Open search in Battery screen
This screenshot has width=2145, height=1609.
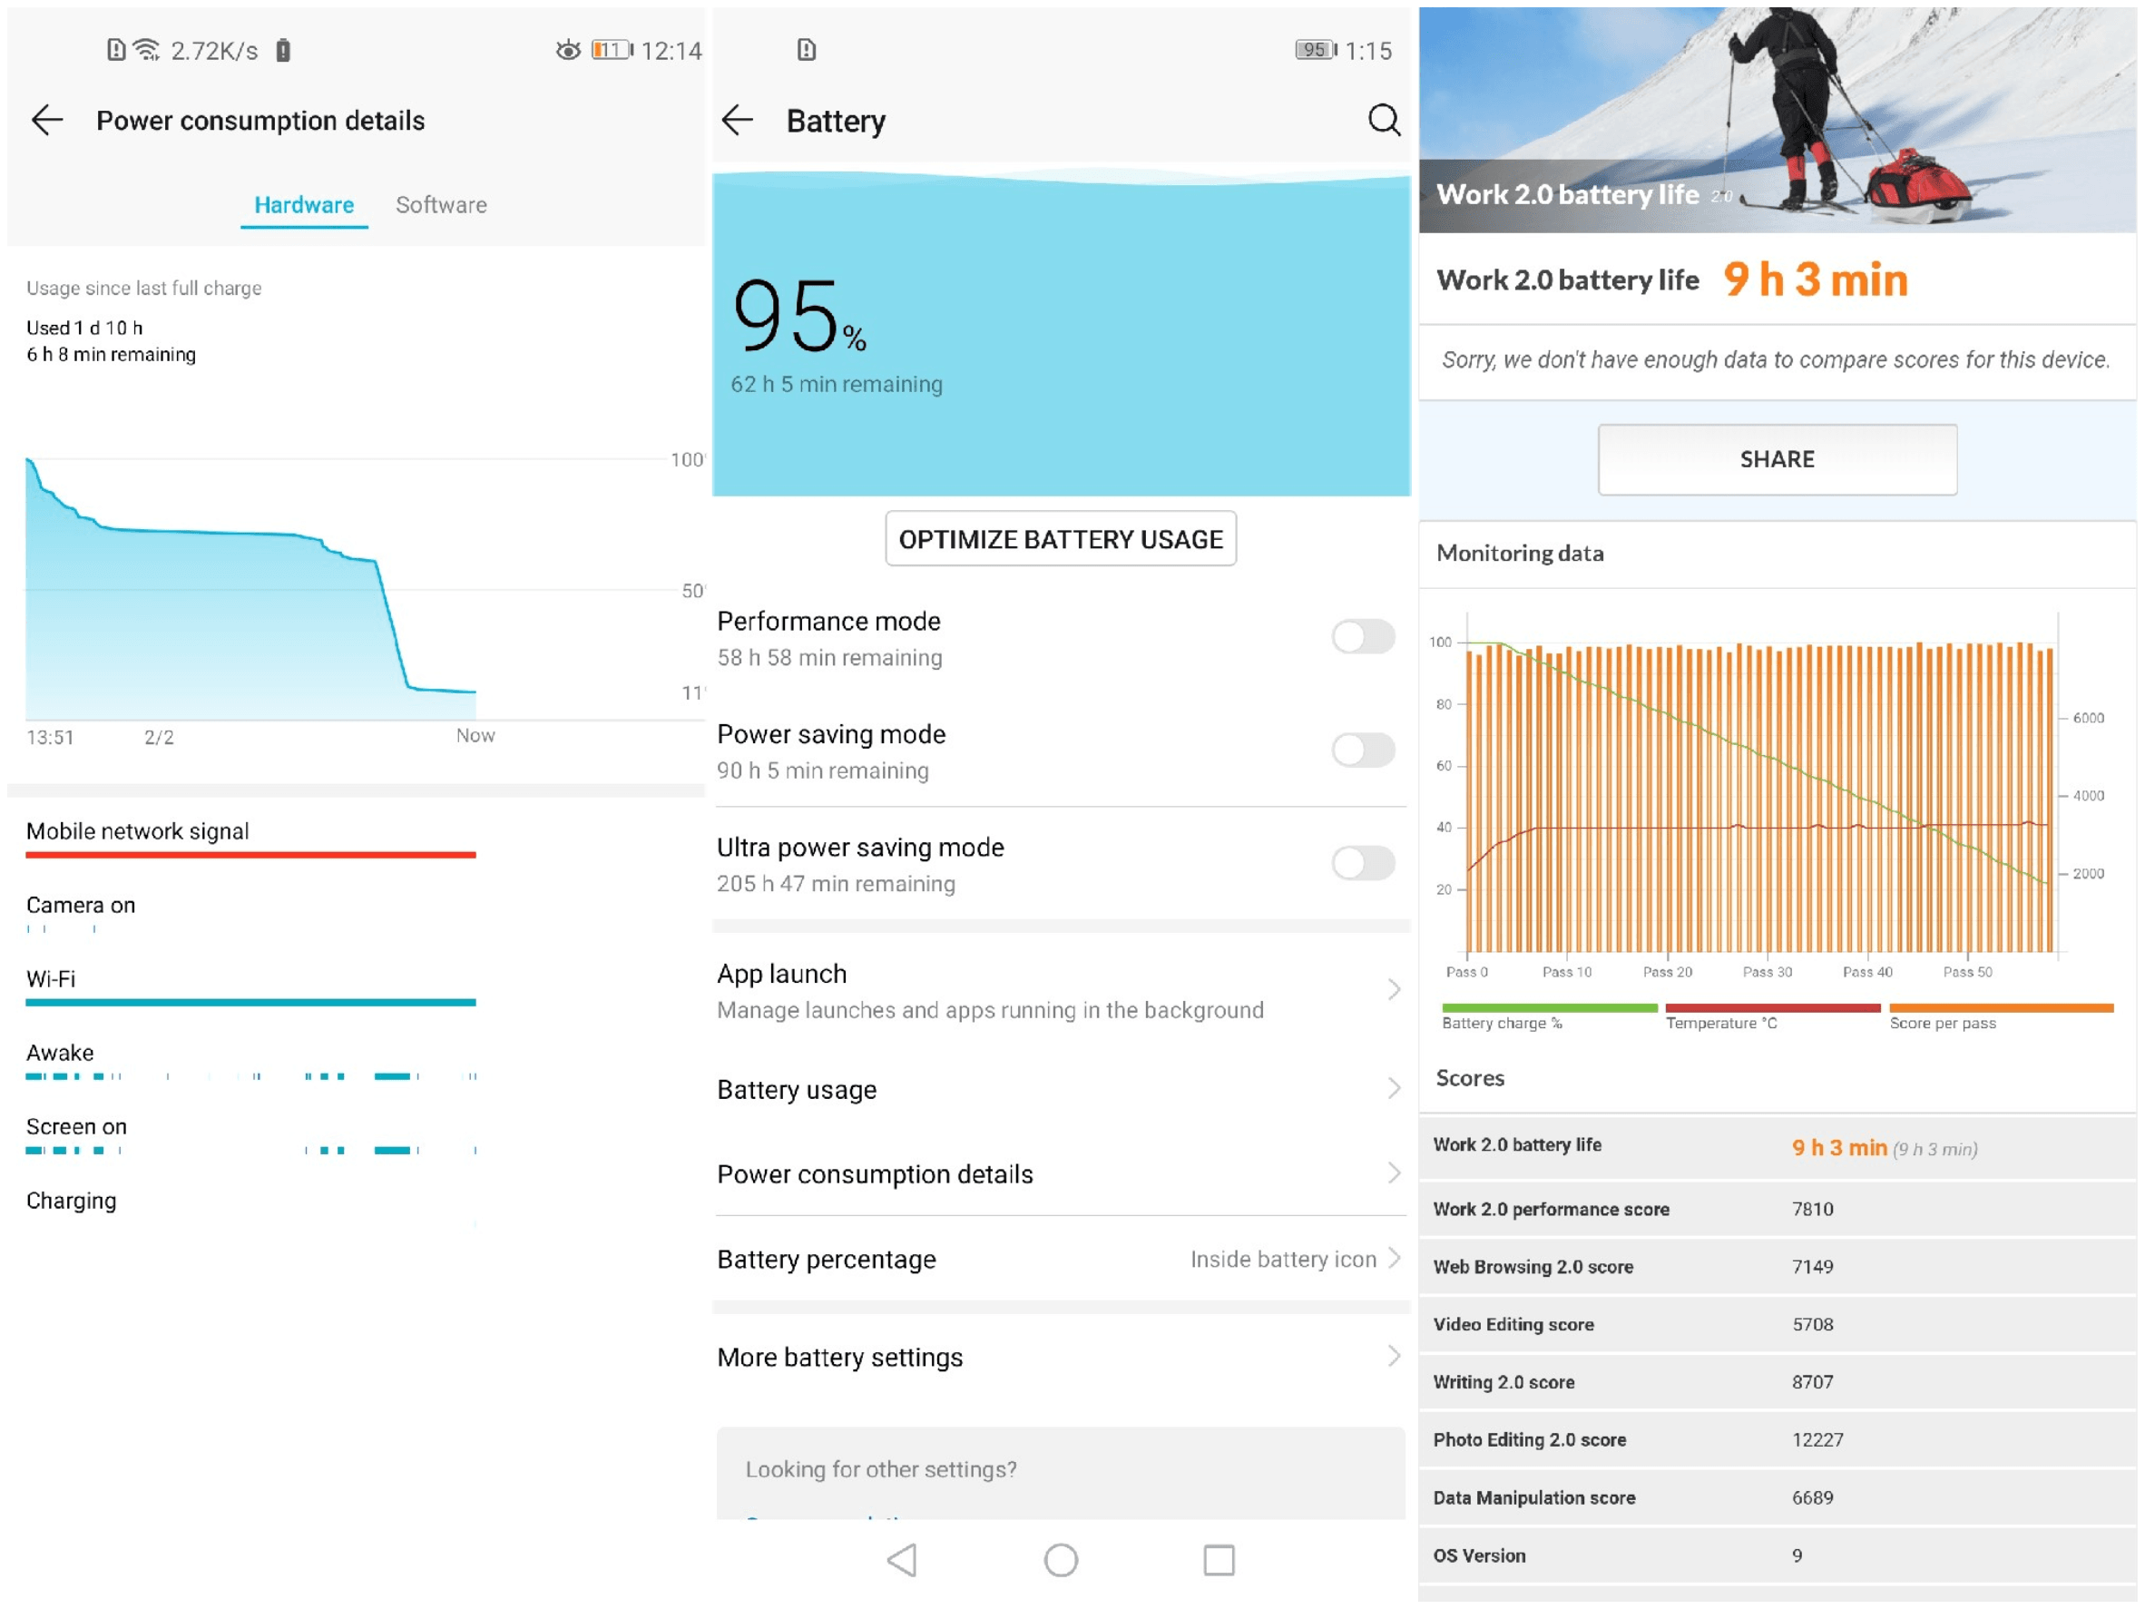[x=1384, y=121]
